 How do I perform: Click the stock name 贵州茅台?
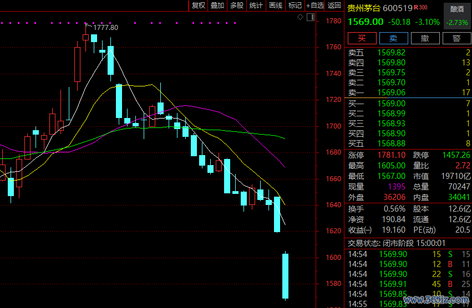point(364,8)
